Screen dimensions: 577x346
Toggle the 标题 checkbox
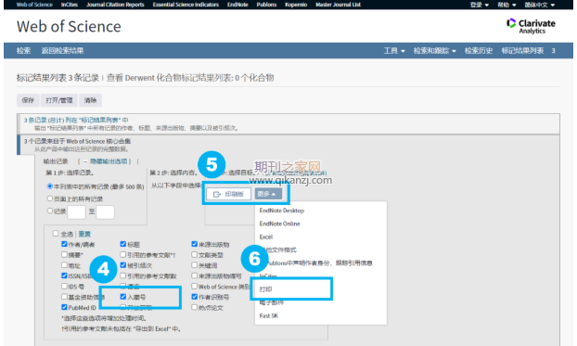(123, 244)
